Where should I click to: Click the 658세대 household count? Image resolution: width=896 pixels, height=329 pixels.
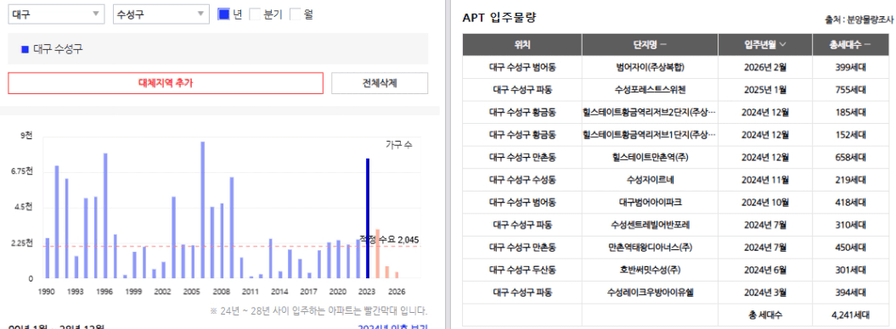[x=850, y=158]
